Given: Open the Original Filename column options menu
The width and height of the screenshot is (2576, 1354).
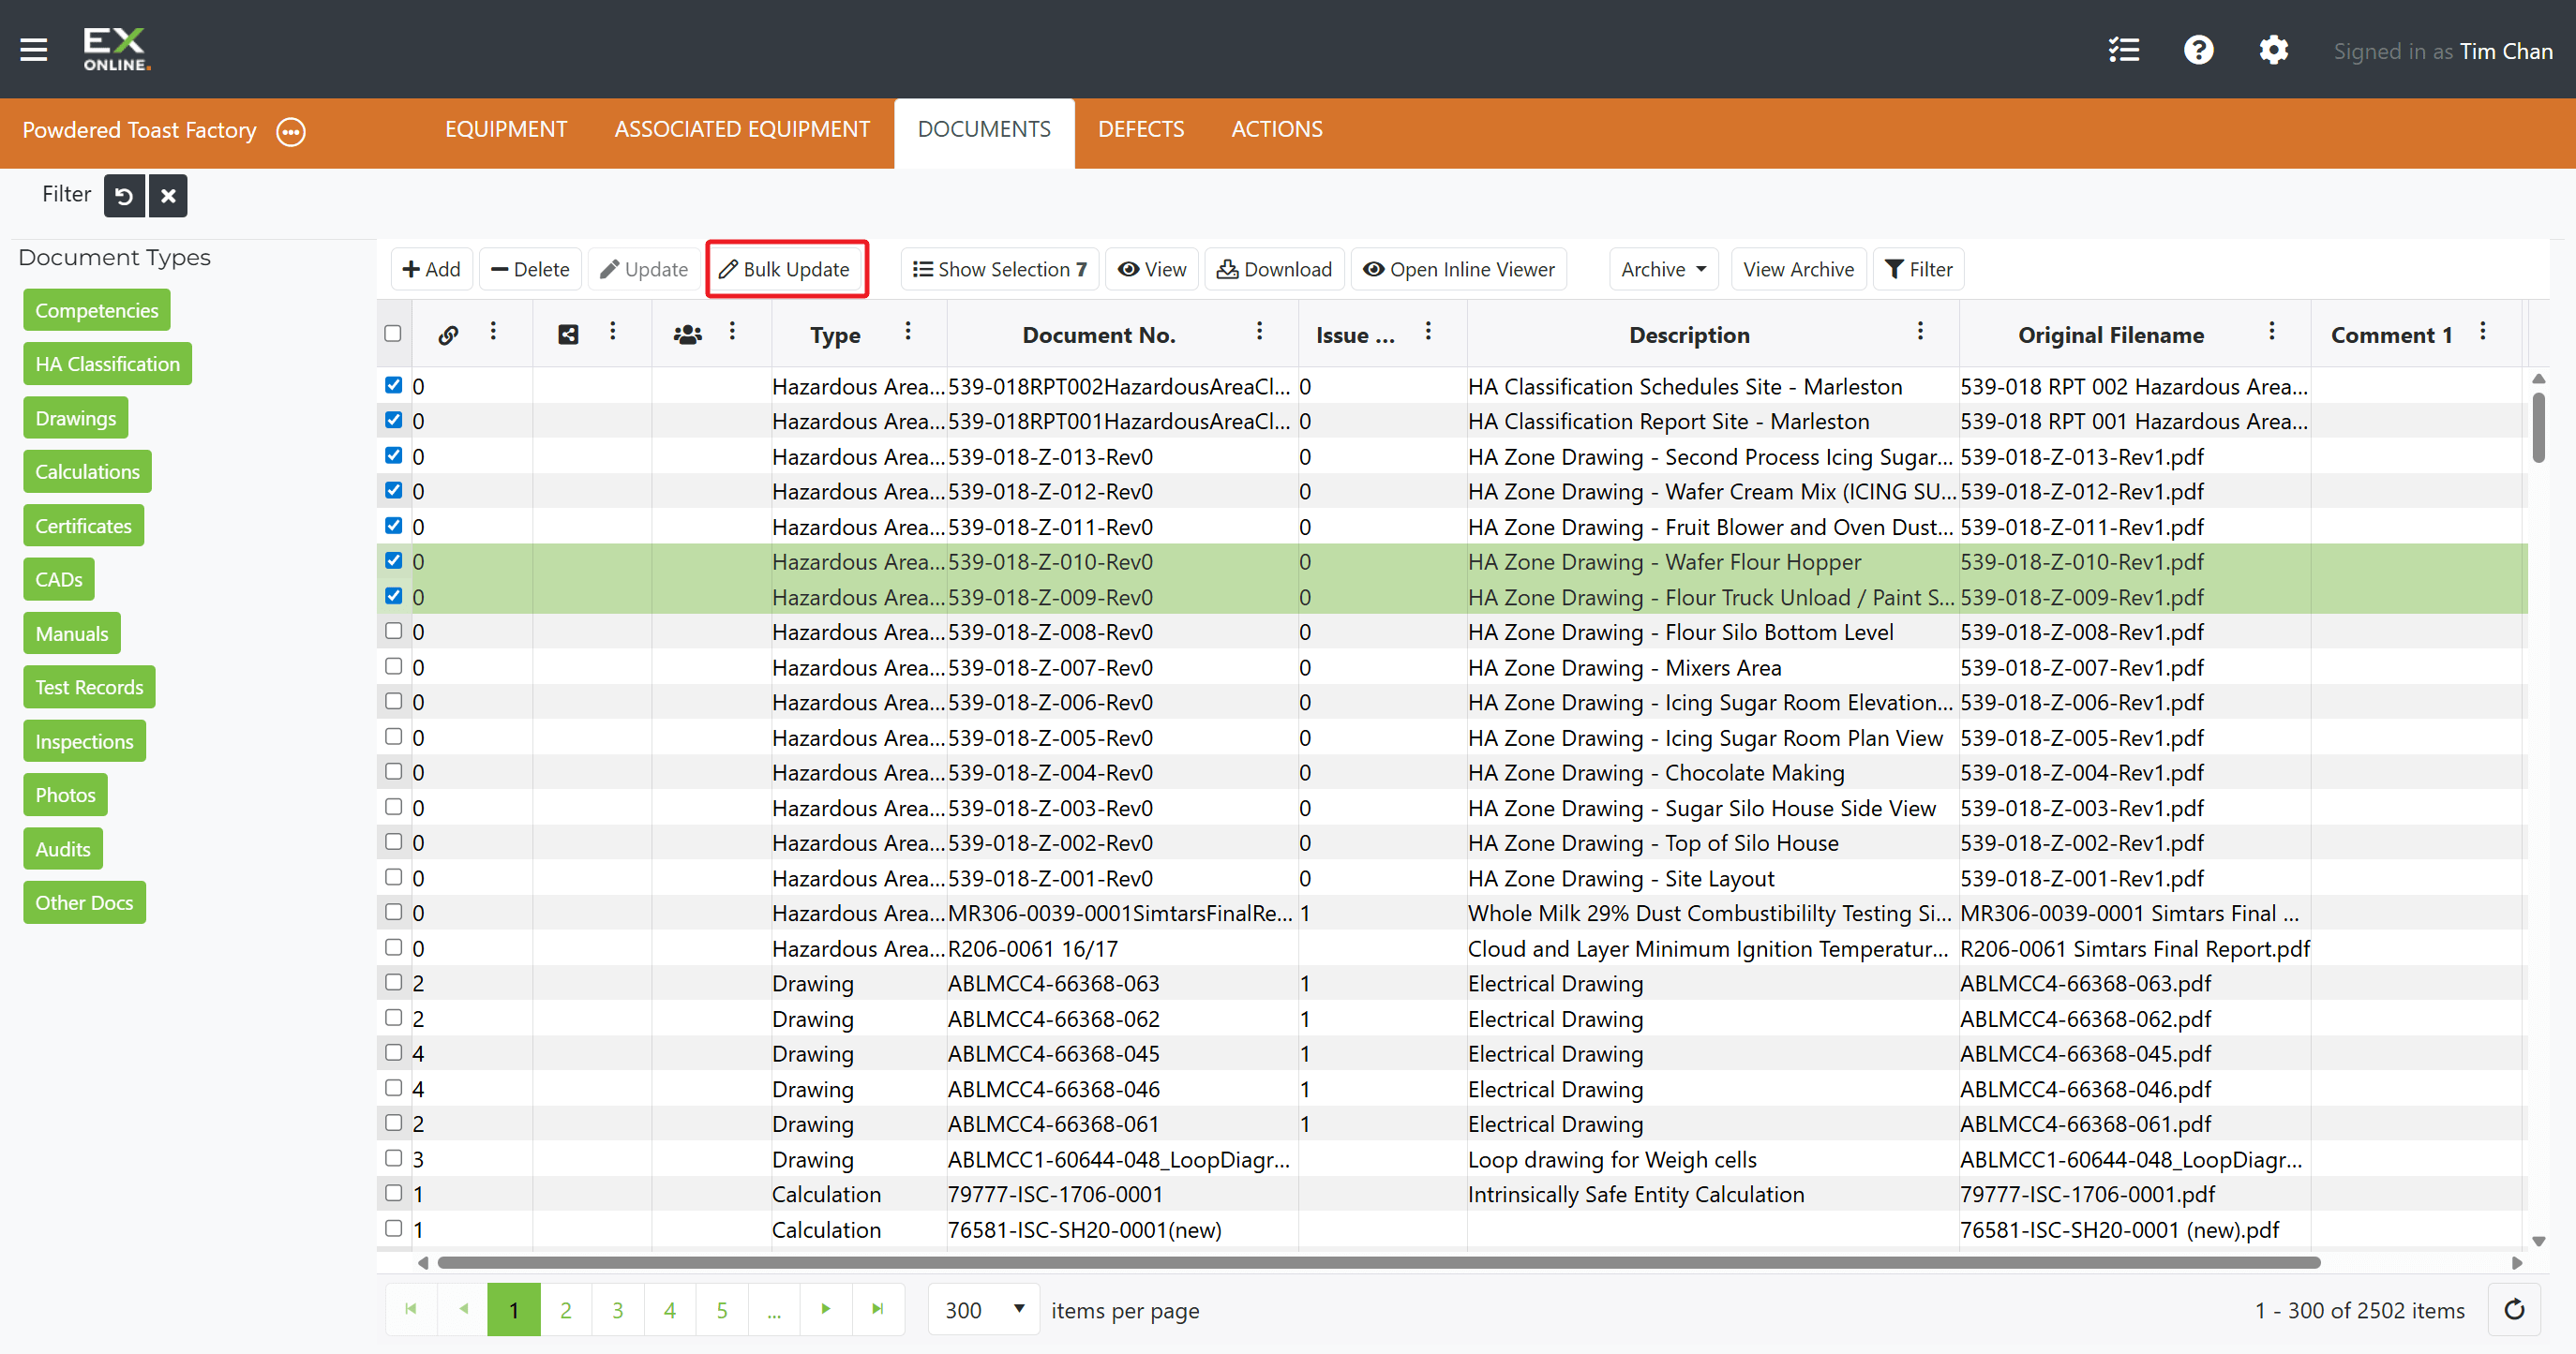Looking at the screenshot, I should pyautogui.click(x=2271, y=332).
